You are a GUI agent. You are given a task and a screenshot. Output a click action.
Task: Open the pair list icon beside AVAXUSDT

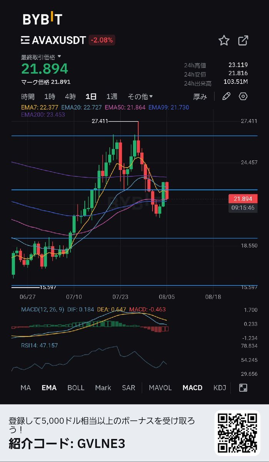[25, 40]
